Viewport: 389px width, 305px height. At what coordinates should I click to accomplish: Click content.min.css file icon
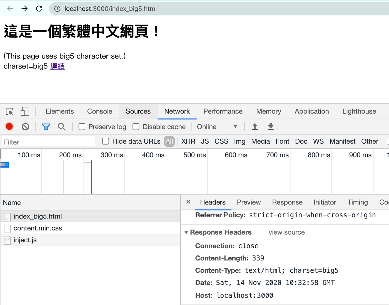click(x=8, y=229)
